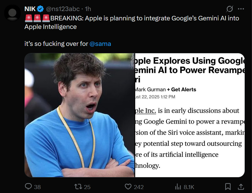Screen dimensions: 252x193
Task: Open the three-dot more options menu
Action: pyautogui.click(x=241, y=9)
